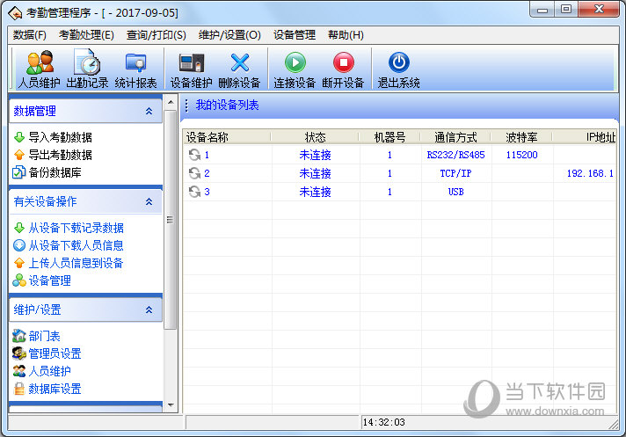Screen dimensions: 626x437
Task: Click refresh icon of device 2
Action: (195, 173)
